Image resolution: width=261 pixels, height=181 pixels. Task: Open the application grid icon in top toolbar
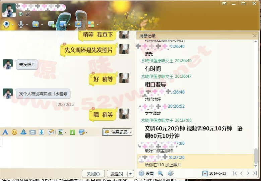point(91,24)
